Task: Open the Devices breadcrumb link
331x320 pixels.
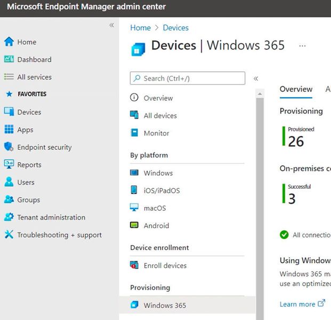Action: [x=176, y=28]
